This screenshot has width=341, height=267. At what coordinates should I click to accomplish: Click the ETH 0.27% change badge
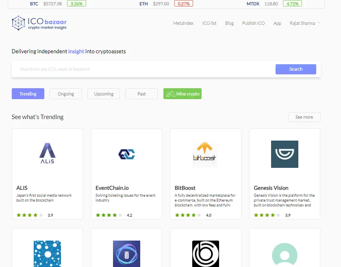(x=184, y=4)
